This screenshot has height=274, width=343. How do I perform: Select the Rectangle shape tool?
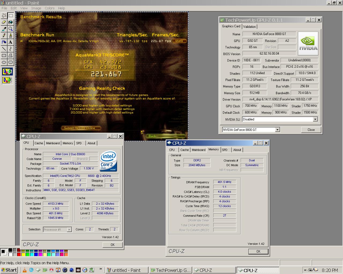4,55
